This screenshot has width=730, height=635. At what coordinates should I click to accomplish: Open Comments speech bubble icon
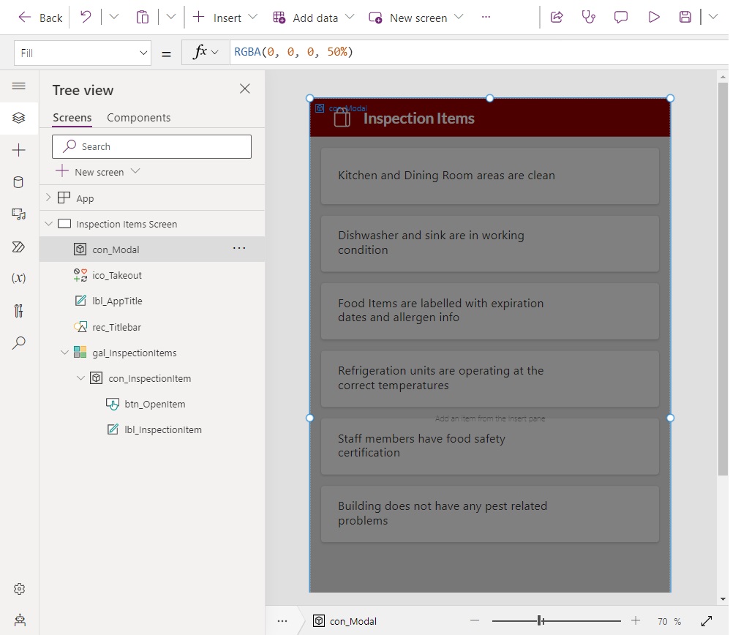[x=620, y=18]
